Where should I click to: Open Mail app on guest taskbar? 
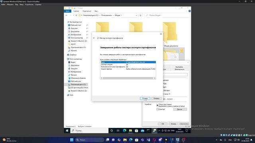point(143,131)
